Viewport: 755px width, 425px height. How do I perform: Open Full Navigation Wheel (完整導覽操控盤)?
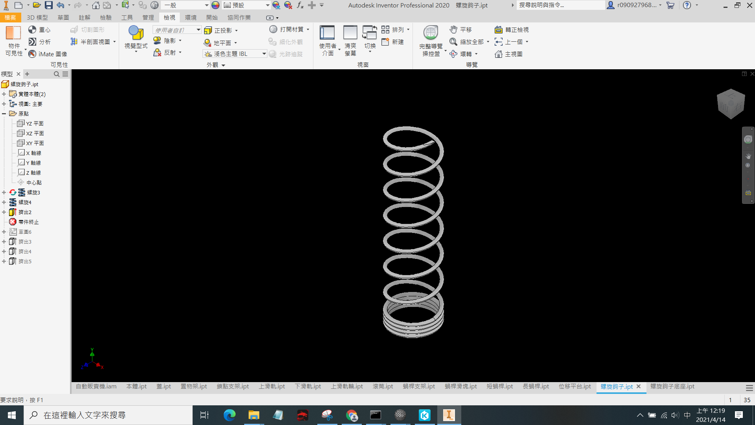pyautogui.click(x=431, y=41)
